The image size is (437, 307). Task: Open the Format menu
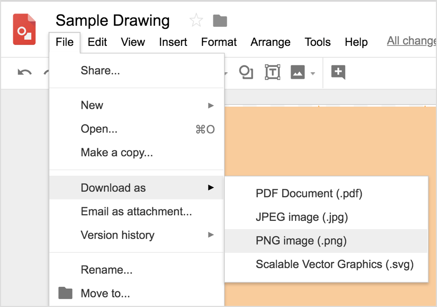coord(219,42)
